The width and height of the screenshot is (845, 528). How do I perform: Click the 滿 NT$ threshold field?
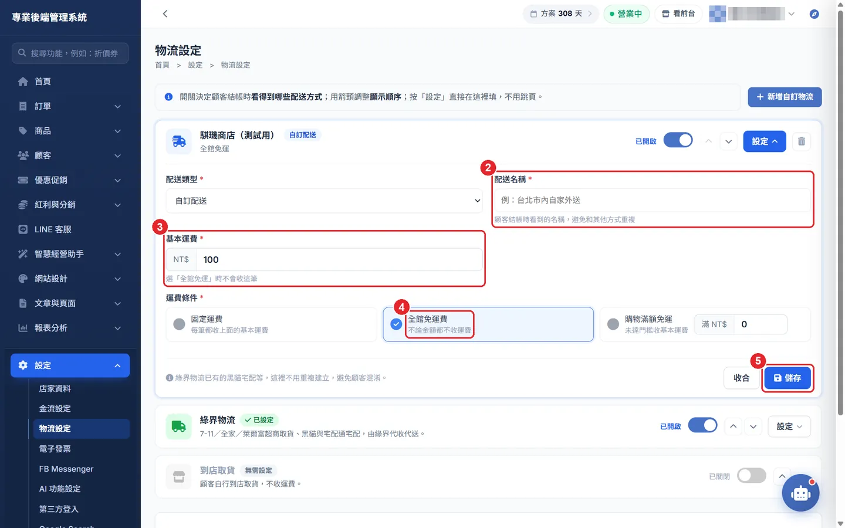click(x=760, y=324)
